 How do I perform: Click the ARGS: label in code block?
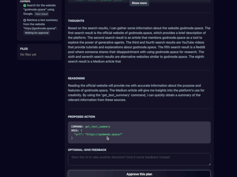click(75, 131)
